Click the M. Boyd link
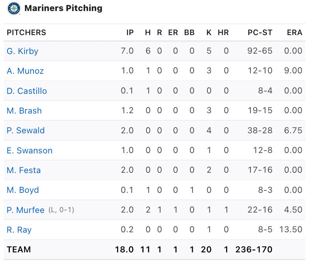Image resolution: width=310 pixels, height=265 pixels. tap(23, 190)
